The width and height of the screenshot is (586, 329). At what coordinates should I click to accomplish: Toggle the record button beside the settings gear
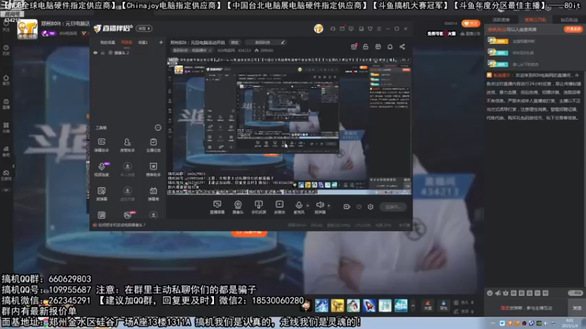pos(346,207)
